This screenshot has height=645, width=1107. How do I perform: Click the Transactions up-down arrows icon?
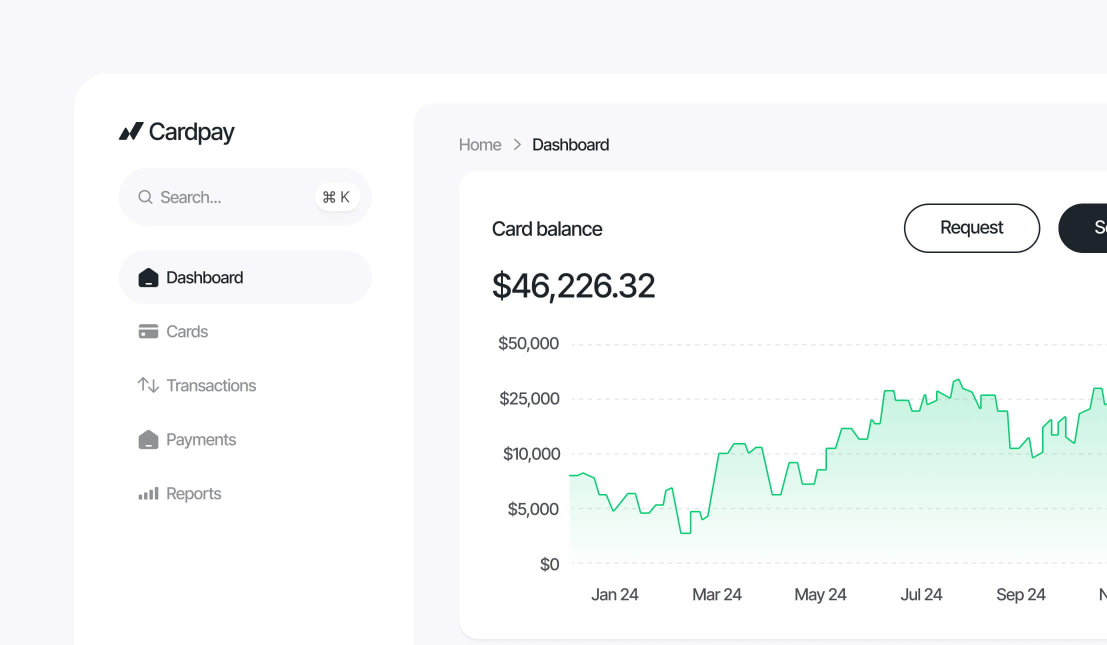pos(148,385)
